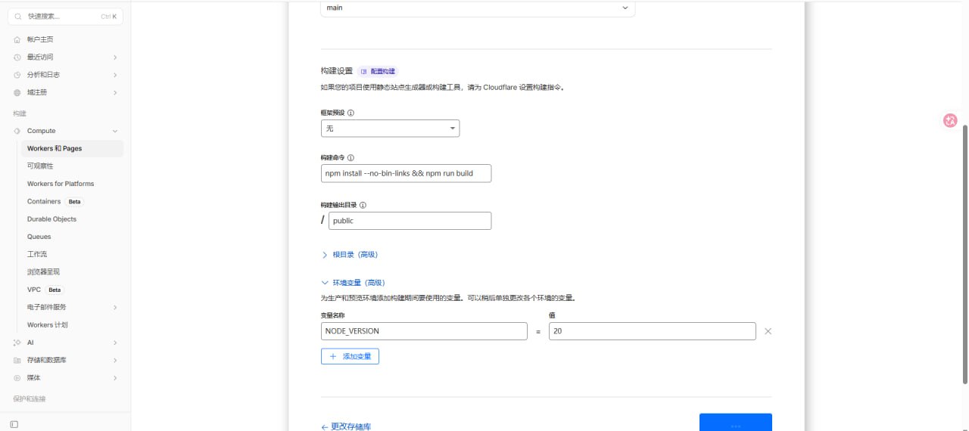Click the info icon next to 框架预设

(x=351, y=113)
